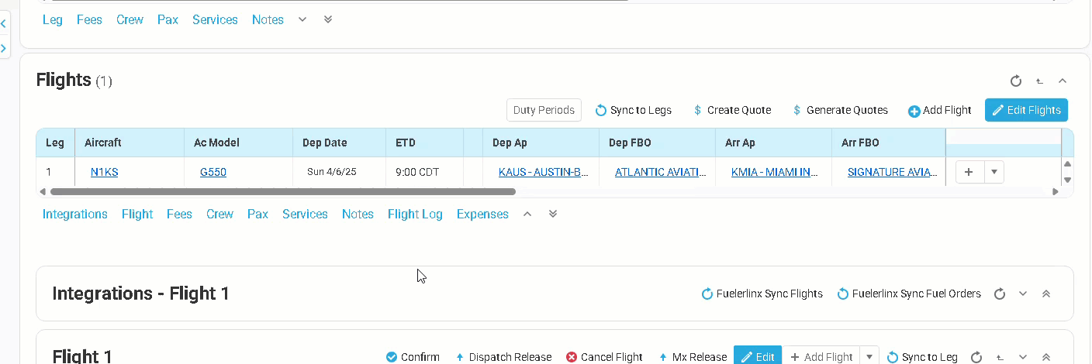Click Create Quote dollar button
This screenshot has width=1092, height=364.
coord(732,110)
